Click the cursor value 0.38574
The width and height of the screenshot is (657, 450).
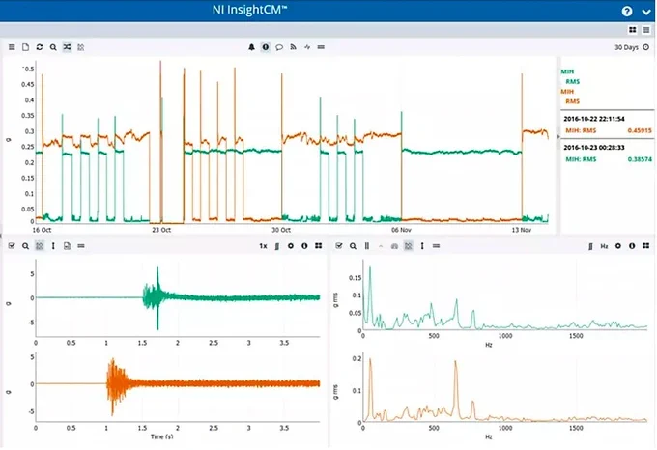[640, 159]
